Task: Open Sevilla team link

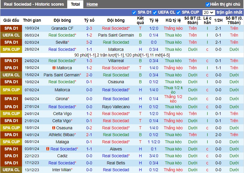Action: pos(62,42)
